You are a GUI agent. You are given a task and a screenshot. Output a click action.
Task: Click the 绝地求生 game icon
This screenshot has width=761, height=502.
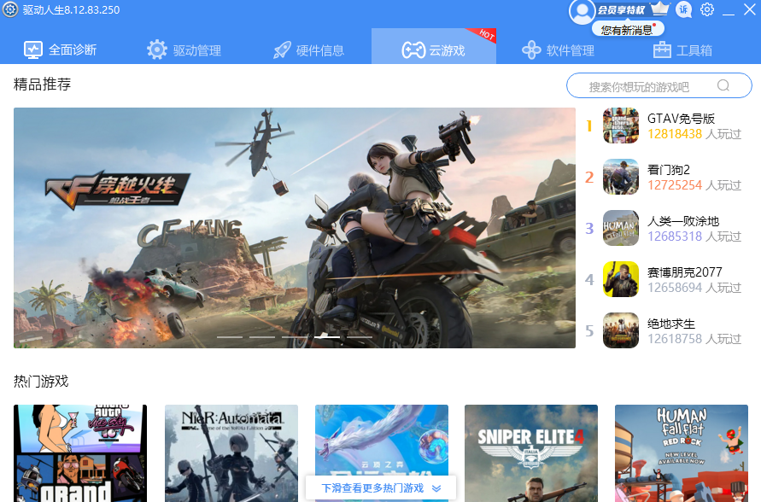pos(621,330)
